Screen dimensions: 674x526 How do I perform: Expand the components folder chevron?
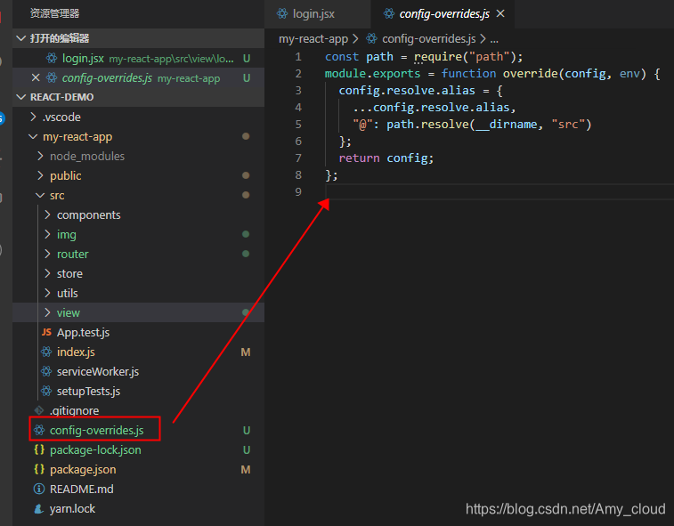pyautogui.click(x=48, y=214)
